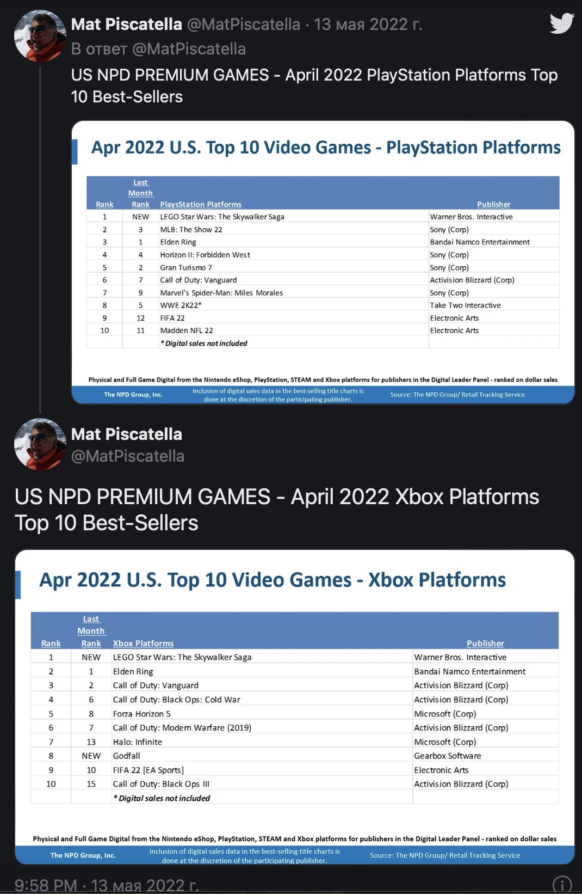
Task: Click the MLB: The Show 22 row
Action: point(323,229)
